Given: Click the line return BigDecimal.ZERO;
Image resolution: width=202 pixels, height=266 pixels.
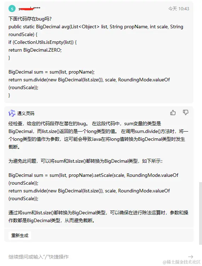Looking at the screenshot, I should coord(35,50).
